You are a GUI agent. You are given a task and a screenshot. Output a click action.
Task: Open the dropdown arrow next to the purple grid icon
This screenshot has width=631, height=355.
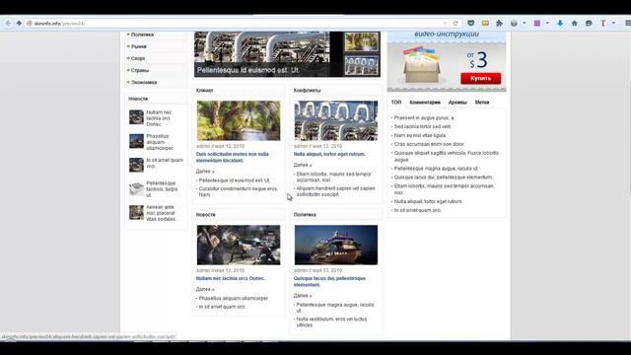tap(547, 24)
